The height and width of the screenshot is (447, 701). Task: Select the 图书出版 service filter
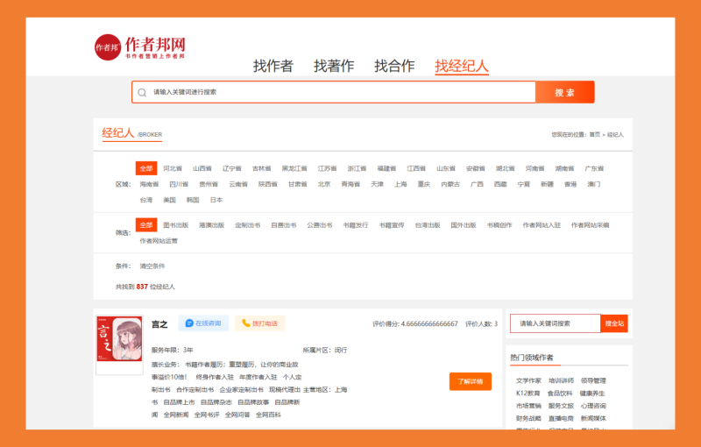(x=176, y=225)
